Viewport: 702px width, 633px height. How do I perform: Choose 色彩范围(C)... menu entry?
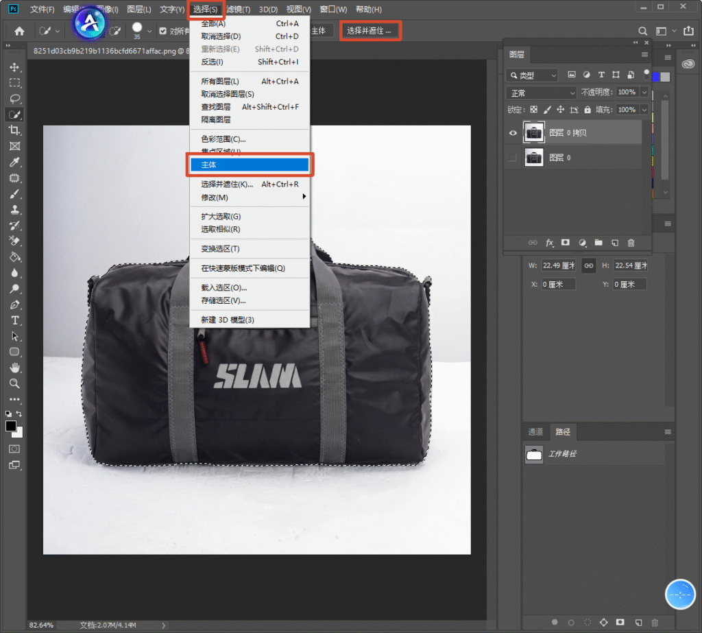[250, 139]
